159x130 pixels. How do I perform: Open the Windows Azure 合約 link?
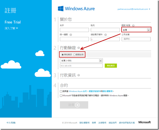[78, 91]
